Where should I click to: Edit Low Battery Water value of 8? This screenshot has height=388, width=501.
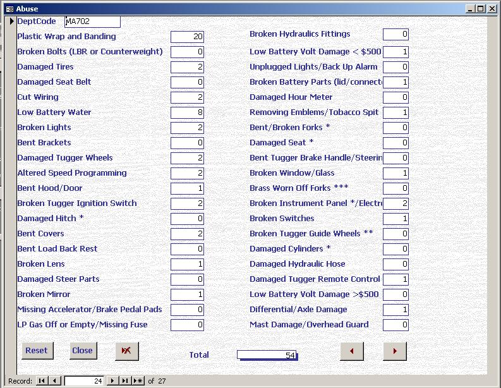click(x=187, y=112)
